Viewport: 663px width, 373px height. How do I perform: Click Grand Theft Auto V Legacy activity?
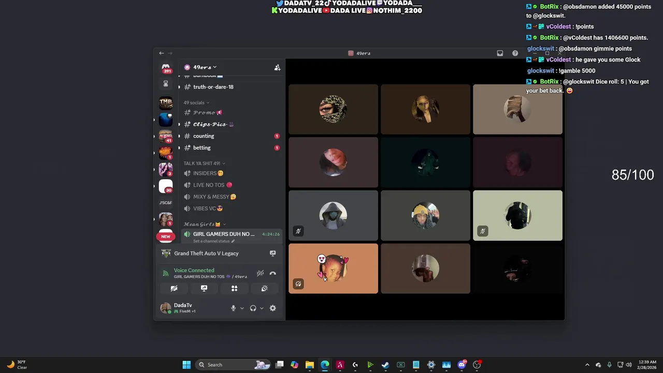pos(206,253)
